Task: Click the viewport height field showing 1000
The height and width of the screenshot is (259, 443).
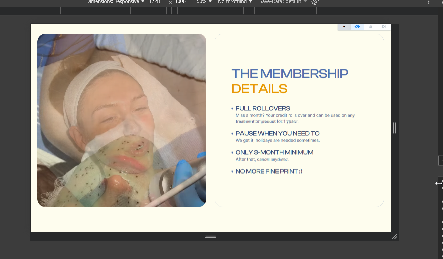Action: (x=181, y=2)
